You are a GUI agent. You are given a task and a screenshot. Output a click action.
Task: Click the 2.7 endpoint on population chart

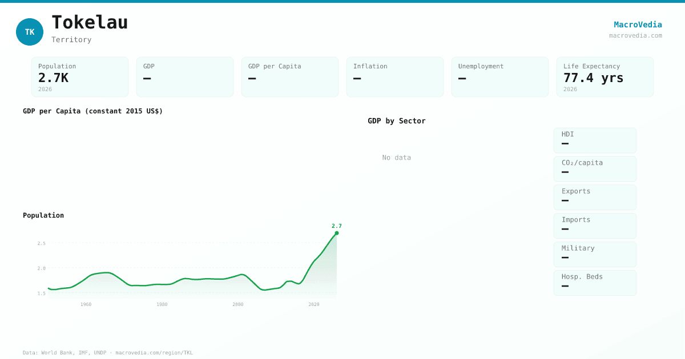[x=337, y=232]
